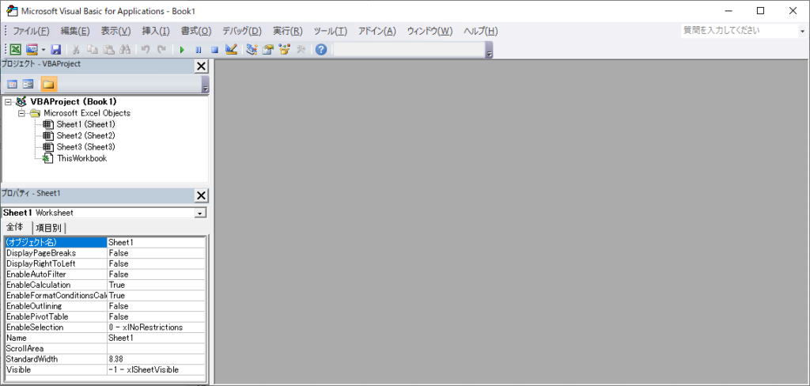This screenshot has height=386, width=810.
Task: Select ThisWorkbook in the project tree
Action: 81,158
